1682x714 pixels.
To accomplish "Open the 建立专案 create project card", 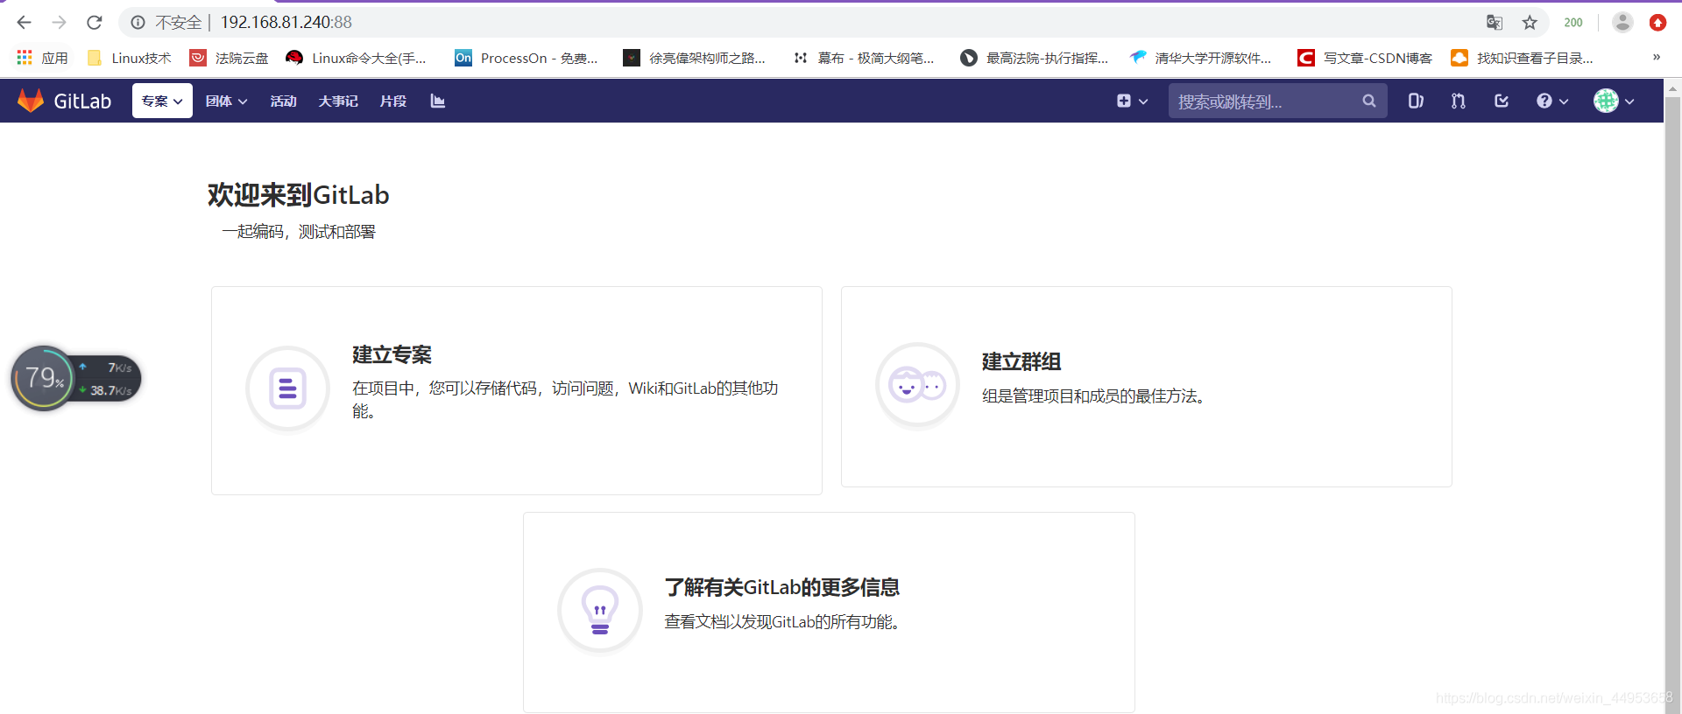I will coord(517,390).
